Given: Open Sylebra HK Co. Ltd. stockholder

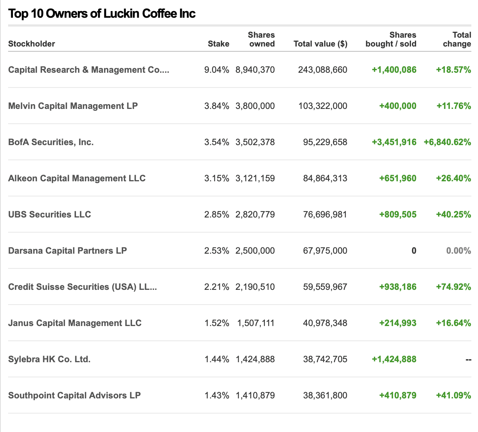Looking at the screenshot, I should click(49, 359).
